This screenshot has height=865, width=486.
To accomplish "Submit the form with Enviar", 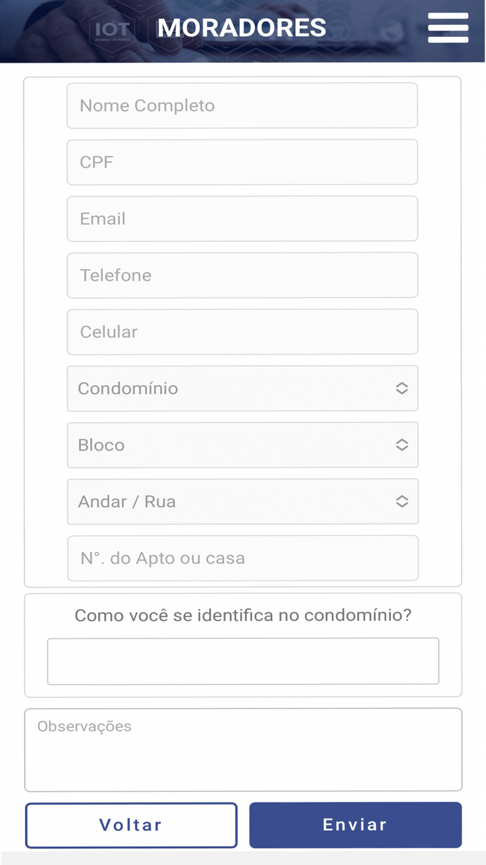I will pyautogui.click(x=355, y=825).
